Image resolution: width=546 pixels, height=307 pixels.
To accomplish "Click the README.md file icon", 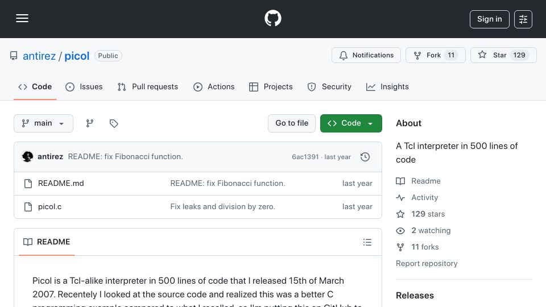I will 28,184.
